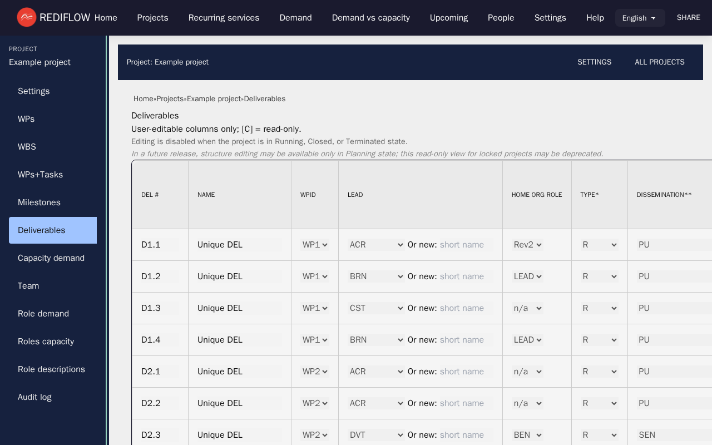Click the DEL # field showing D2.3
The width and height of the screenshot is (712, 445).
[x=159, y=435]
